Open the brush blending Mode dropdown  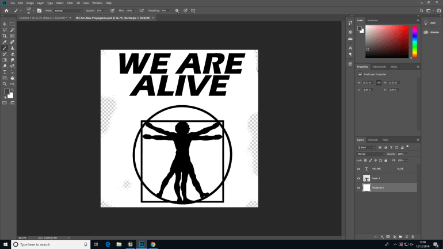pos(68,10)
